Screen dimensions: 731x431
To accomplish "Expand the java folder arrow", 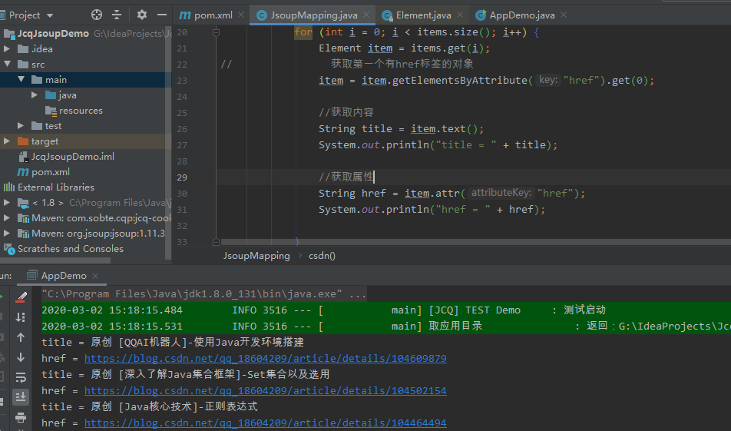I will (35, 94).
